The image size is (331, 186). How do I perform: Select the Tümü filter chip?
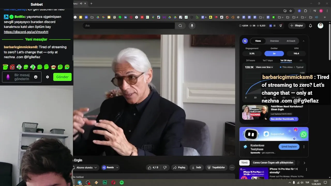point(244,163)
